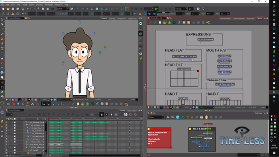Screen dimensions: 279x157
Task: Expand the HD_Neck-P layer
Action: [28, 139]
